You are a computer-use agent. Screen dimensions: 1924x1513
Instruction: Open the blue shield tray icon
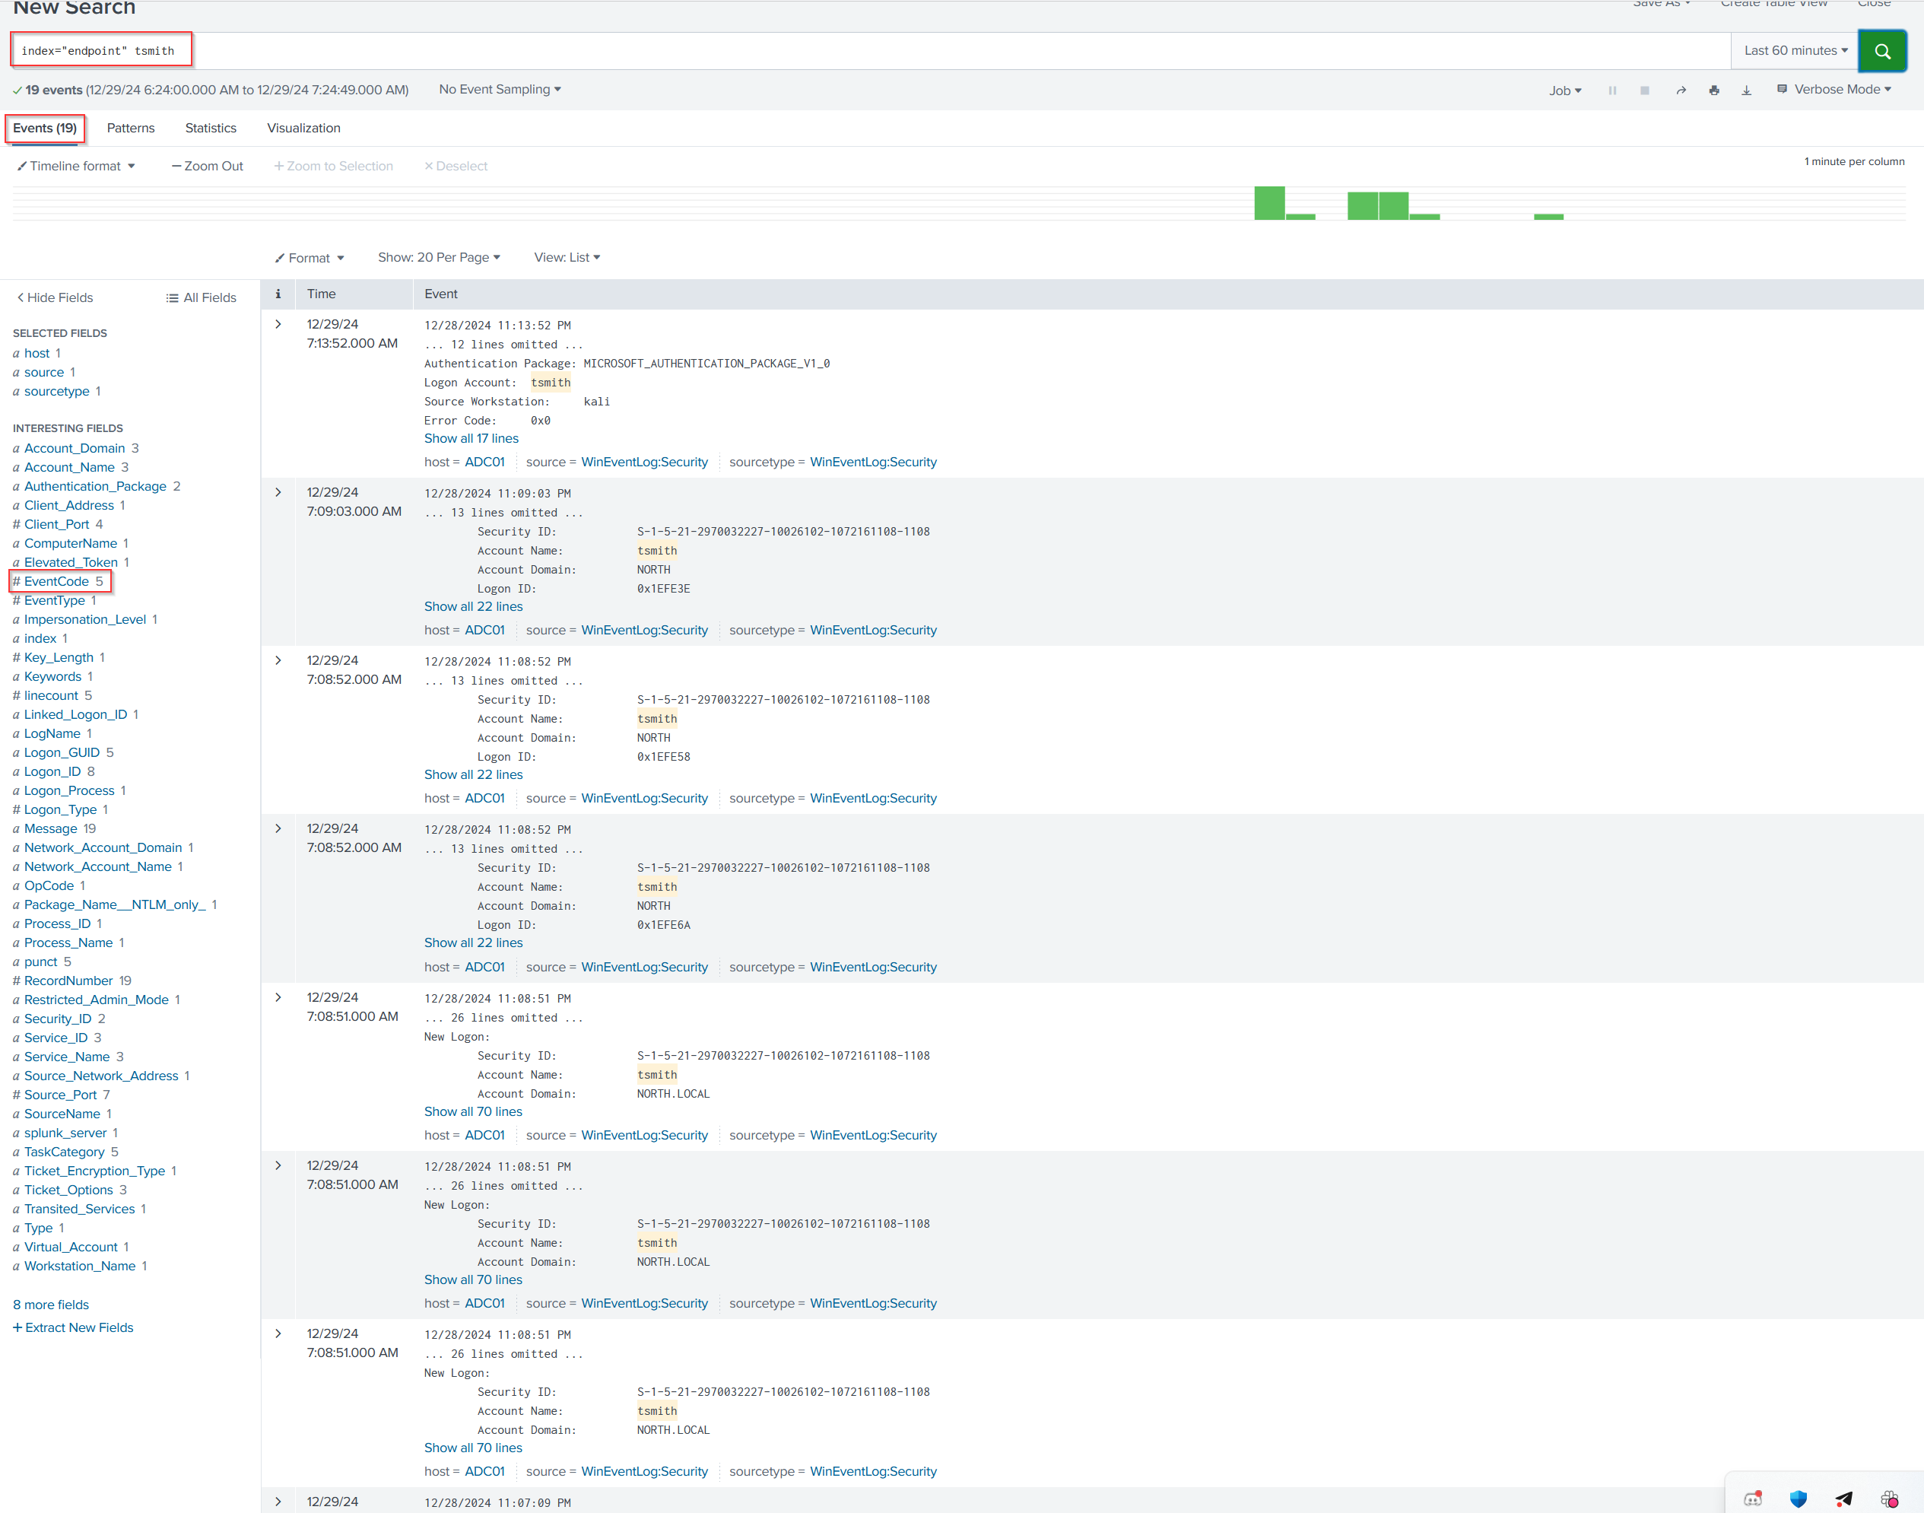pyautogui.click(x=1799, y=1499)
